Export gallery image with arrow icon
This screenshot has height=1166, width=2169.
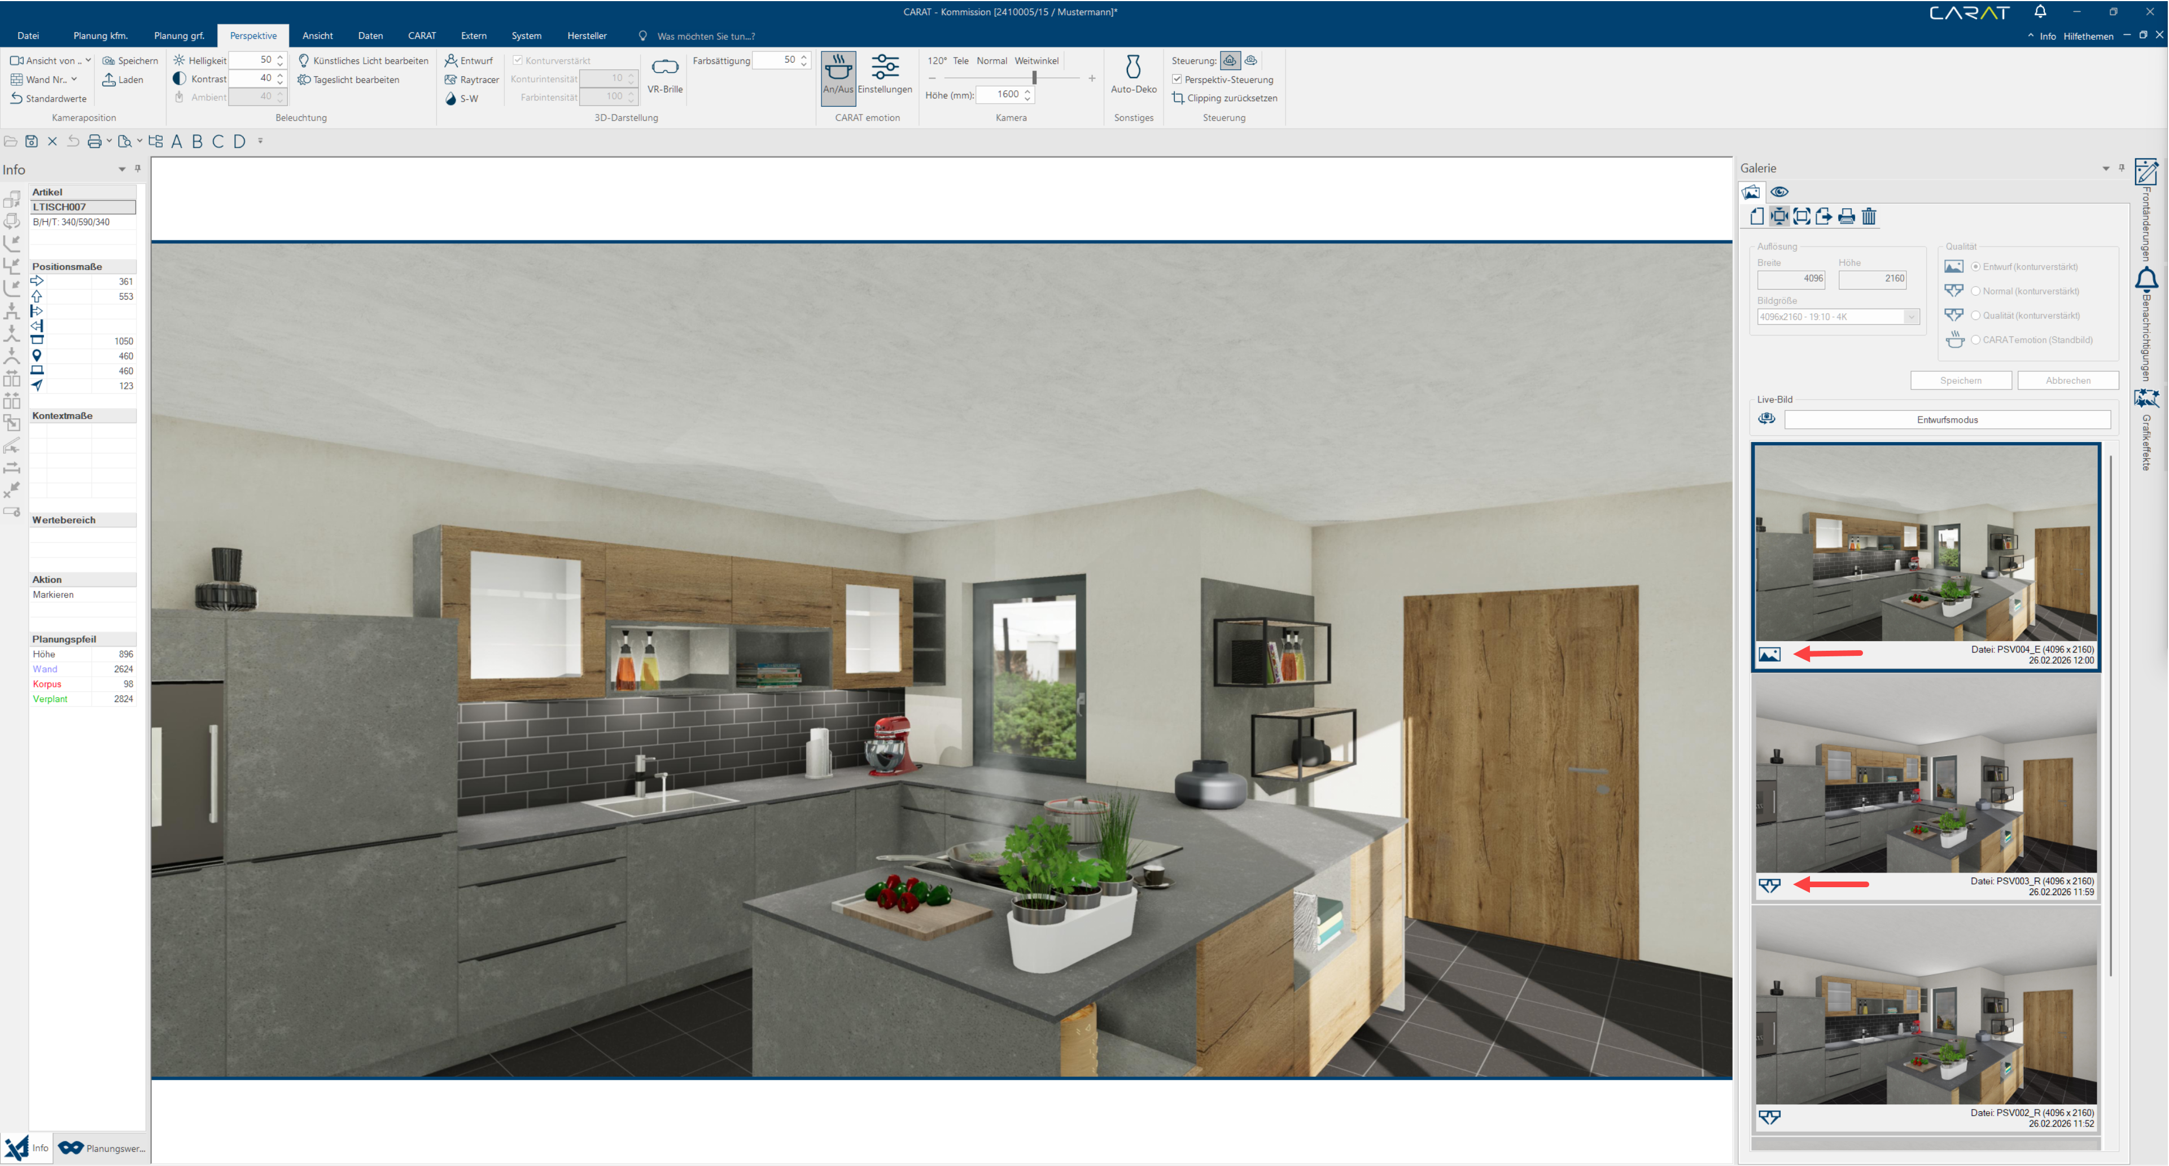pyautogui.click(x=1823, y=216)
